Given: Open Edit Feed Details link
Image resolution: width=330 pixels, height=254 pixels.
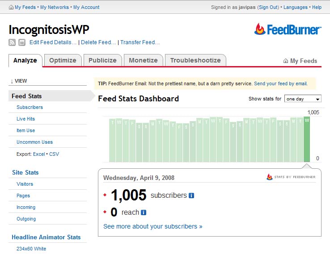Looking at the screenshot, I should (53, 42).
